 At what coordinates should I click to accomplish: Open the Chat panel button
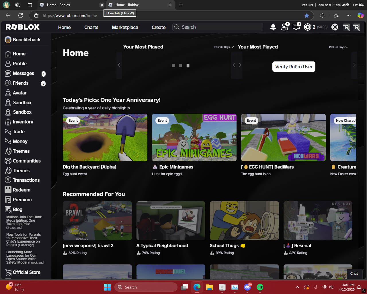[354, 274]
